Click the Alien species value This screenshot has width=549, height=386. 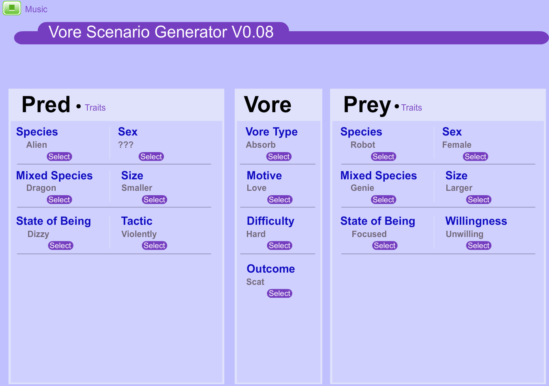pyautogui.click(x=37, y=145)
